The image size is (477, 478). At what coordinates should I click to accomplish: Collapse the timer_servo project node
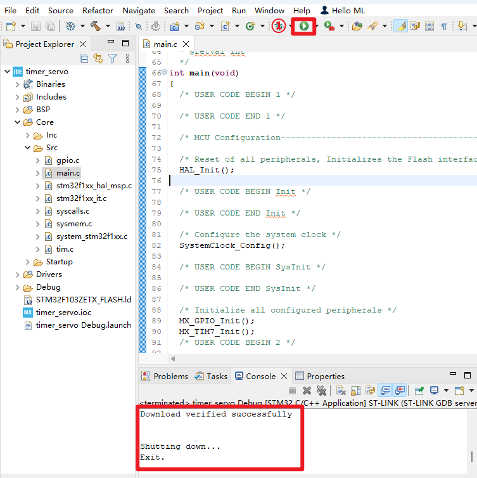(7, 72)
